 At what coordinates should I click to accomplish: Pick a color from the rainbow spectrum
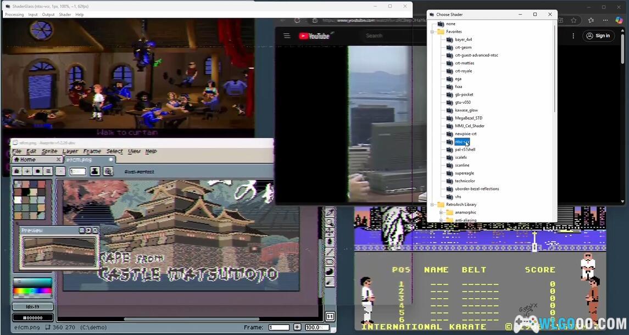(x=33, y=292)
